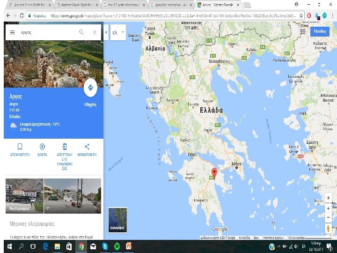Click the volume icon in system tray
The height and width of the screenshot is (253, 337).
click(x=297, y=246)
